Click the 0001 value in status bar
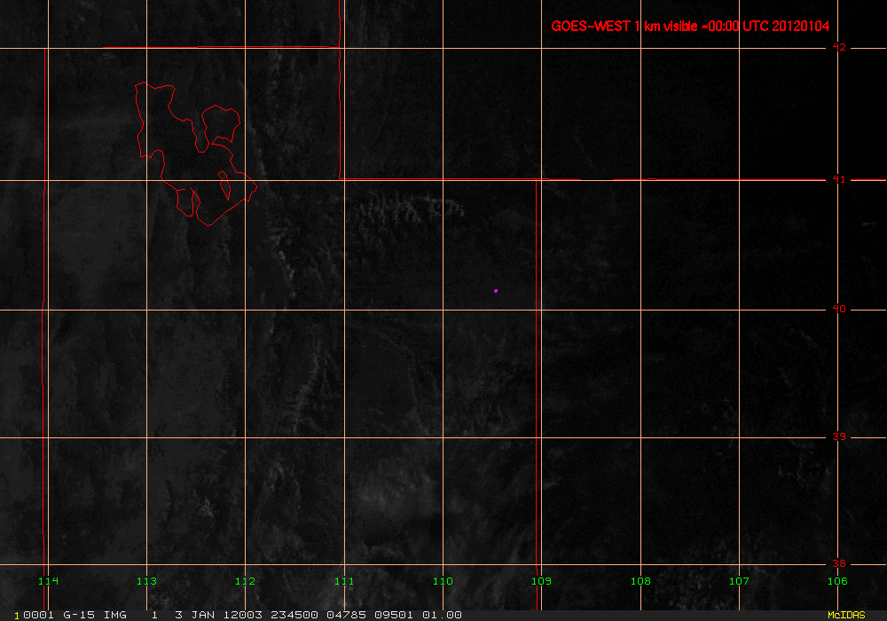The height and width of the screenshot is (621, 887). (x=38, y=615)
